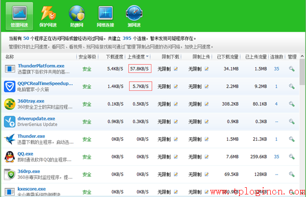
Task: Open the 测网速 speed test tab
Action: tap(134, 16)
